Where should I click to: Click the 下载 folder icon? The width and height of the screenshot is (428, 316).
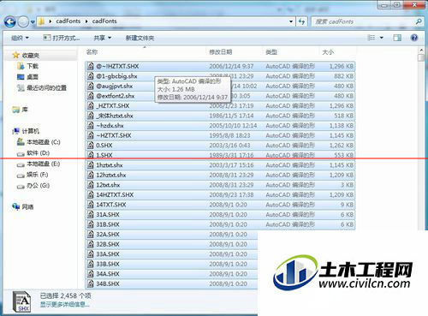pos(21,66)
